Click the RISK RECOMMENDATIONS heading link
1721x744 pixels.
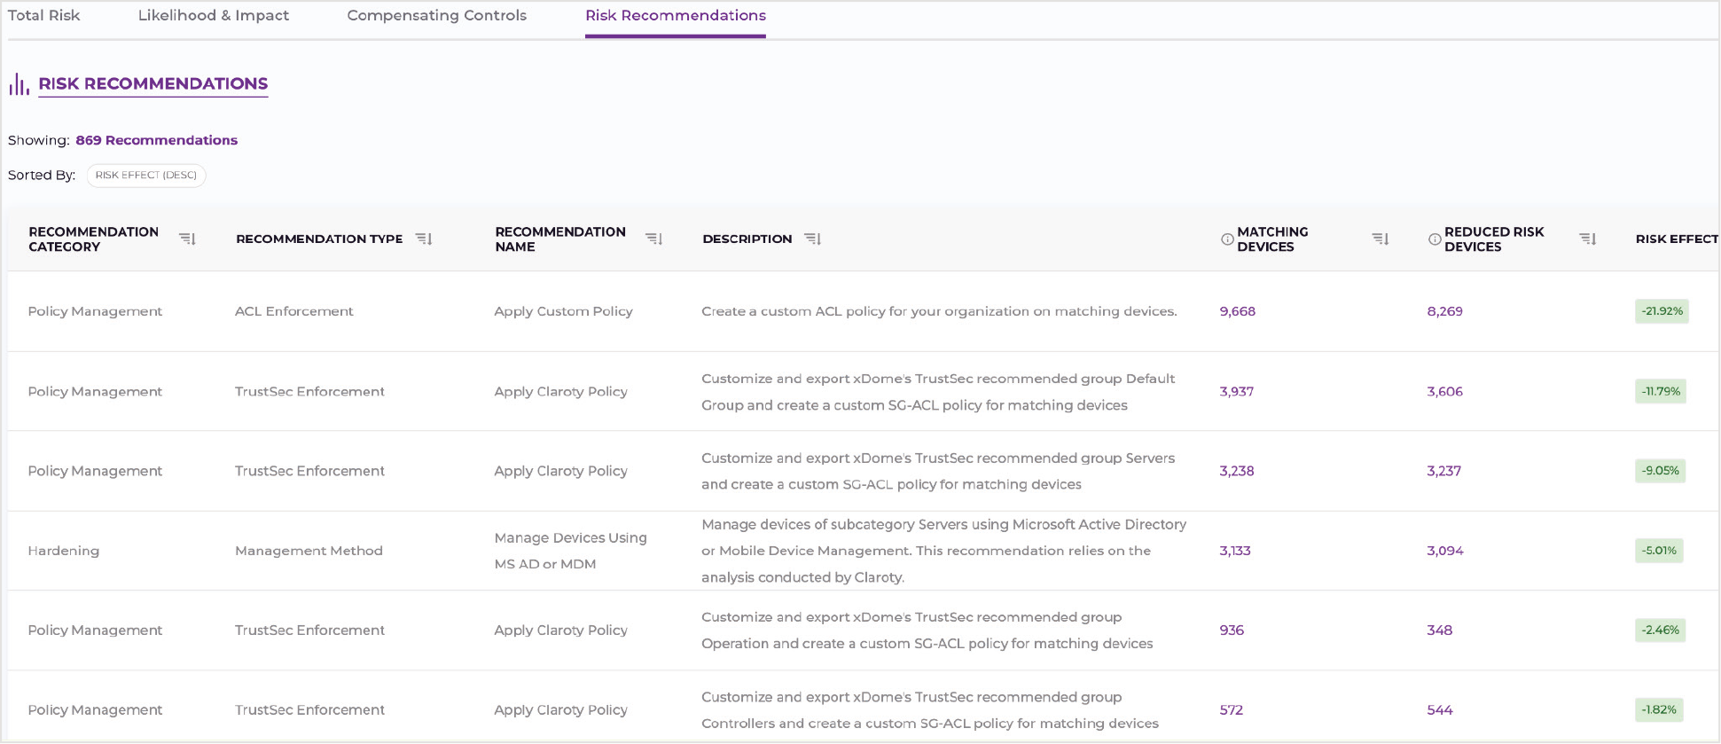click(x=153, y=83)
